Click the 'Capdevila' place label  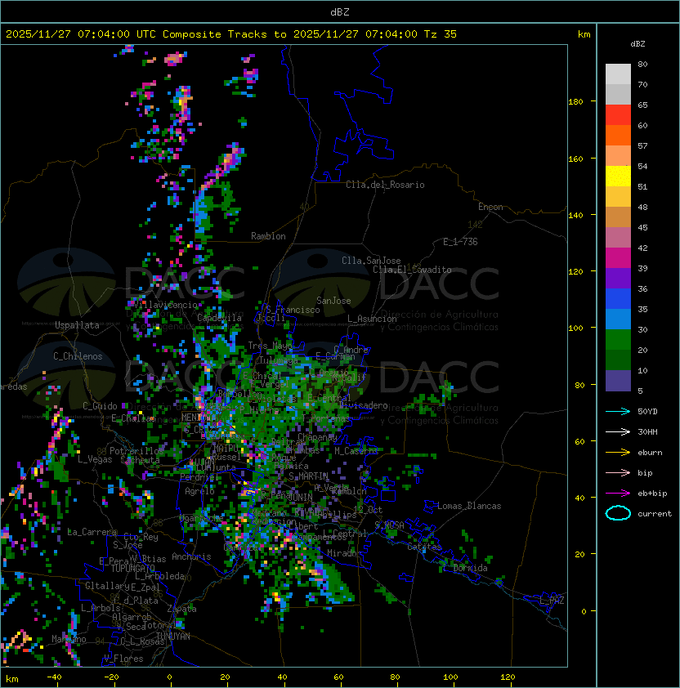(219, 318)
